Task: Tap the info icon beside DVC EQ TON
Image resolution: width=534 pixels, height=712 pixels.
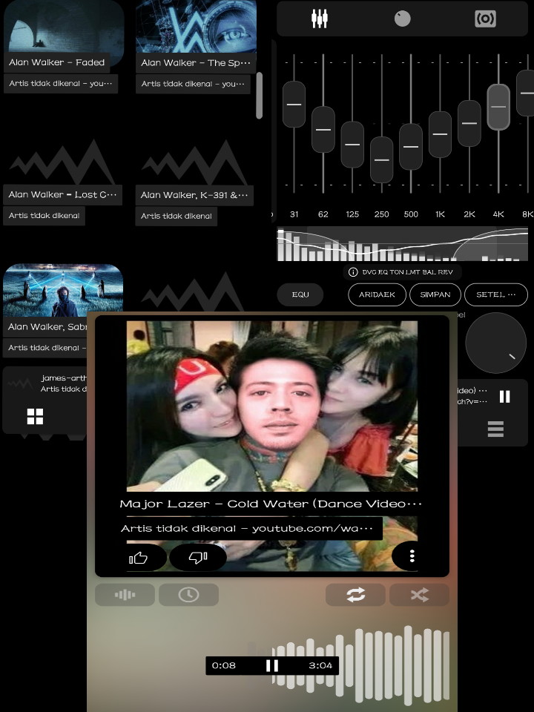Action: tap(353, 272)
